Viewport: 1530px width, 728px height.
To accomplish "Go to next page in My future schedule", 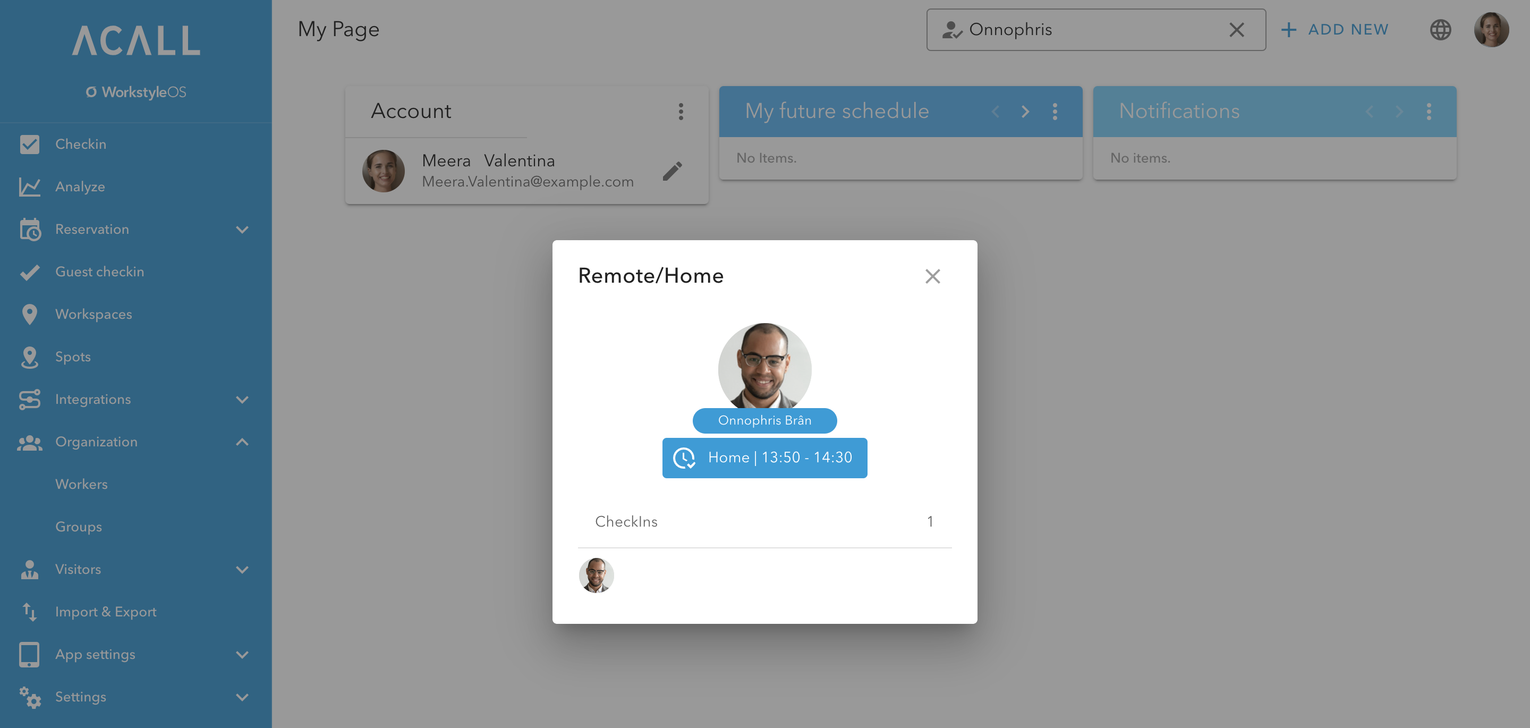I will click(1025, 111).
